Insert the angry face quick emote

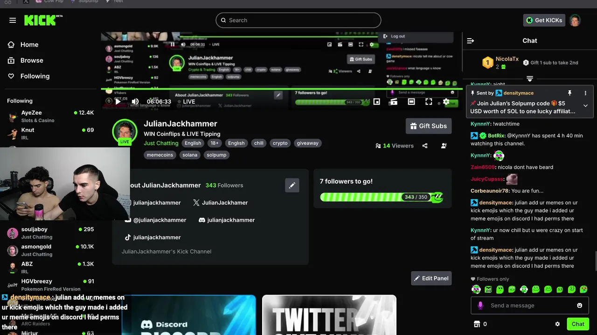tap(488, 289)
